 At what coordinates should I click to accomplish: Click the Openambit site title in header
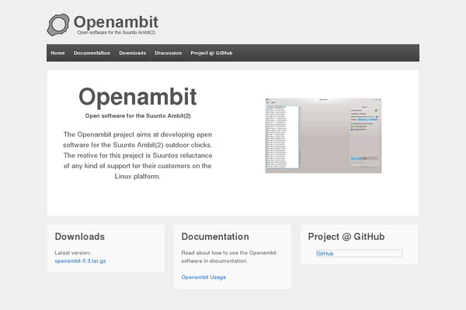click(116, 21)
